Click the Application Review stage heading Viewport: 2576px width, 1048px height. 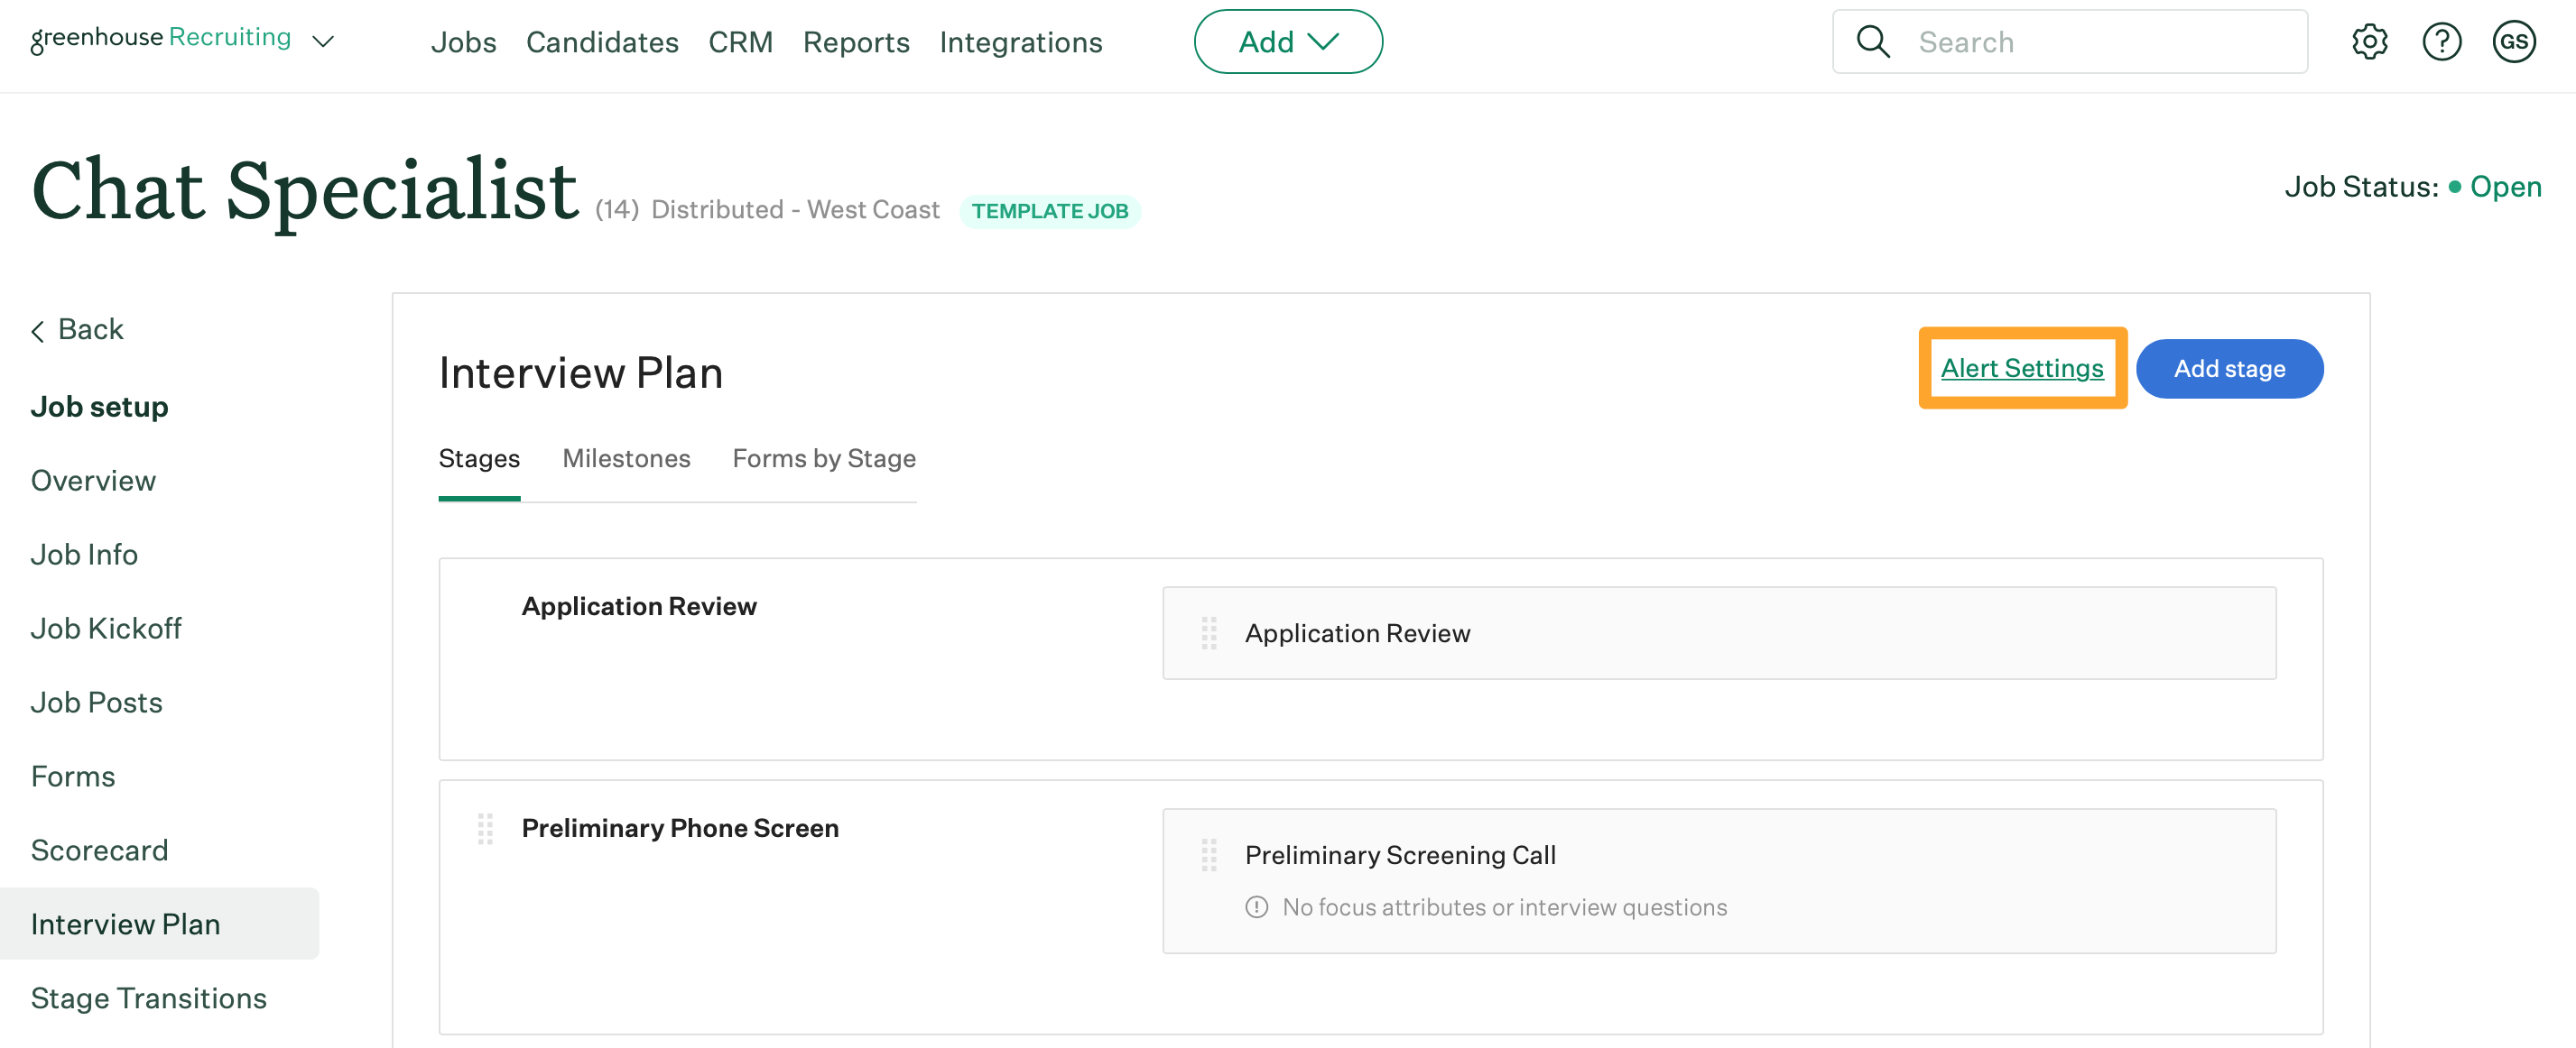[x=639, y=606]
